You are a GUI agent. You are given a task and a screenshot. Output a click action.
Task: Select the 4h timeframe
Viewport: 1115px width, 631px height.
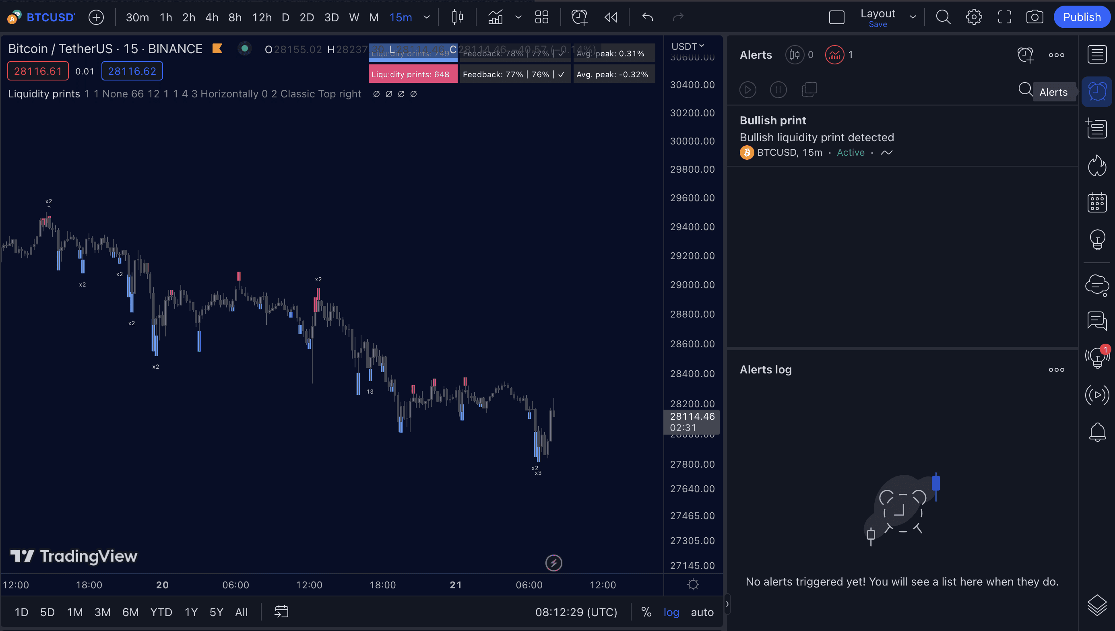pyautogui.click(x=211, y=17)
